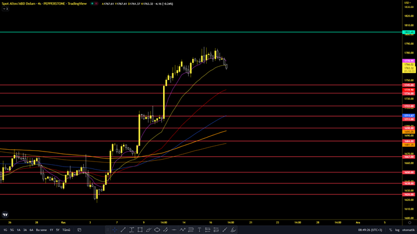
Task: Click the go-to-date calendar icon
Action: 79,230
